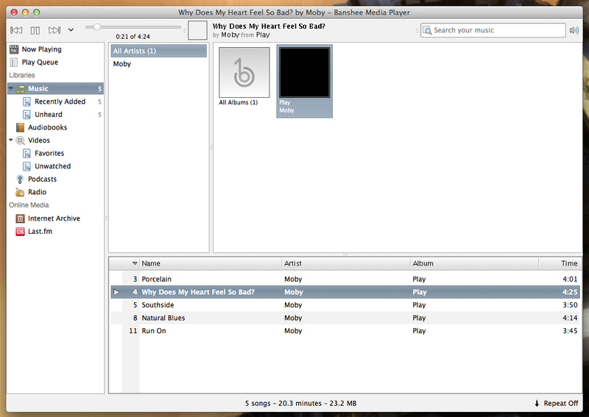Select the Natural Blues track row

(x=345, y=318)
